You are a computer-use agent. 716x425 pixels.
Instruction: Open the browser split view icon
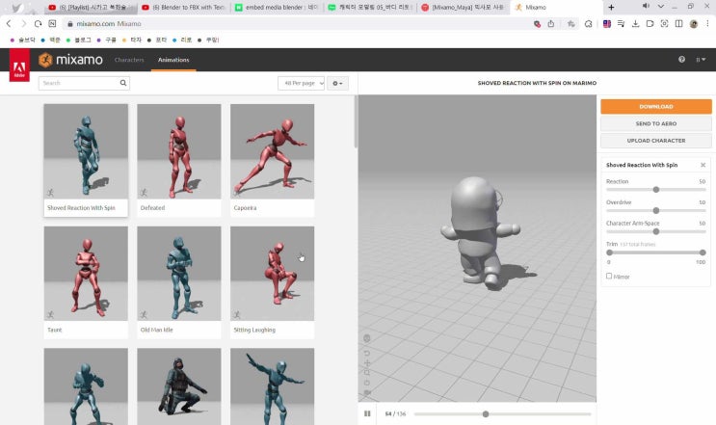click(678, 24)
